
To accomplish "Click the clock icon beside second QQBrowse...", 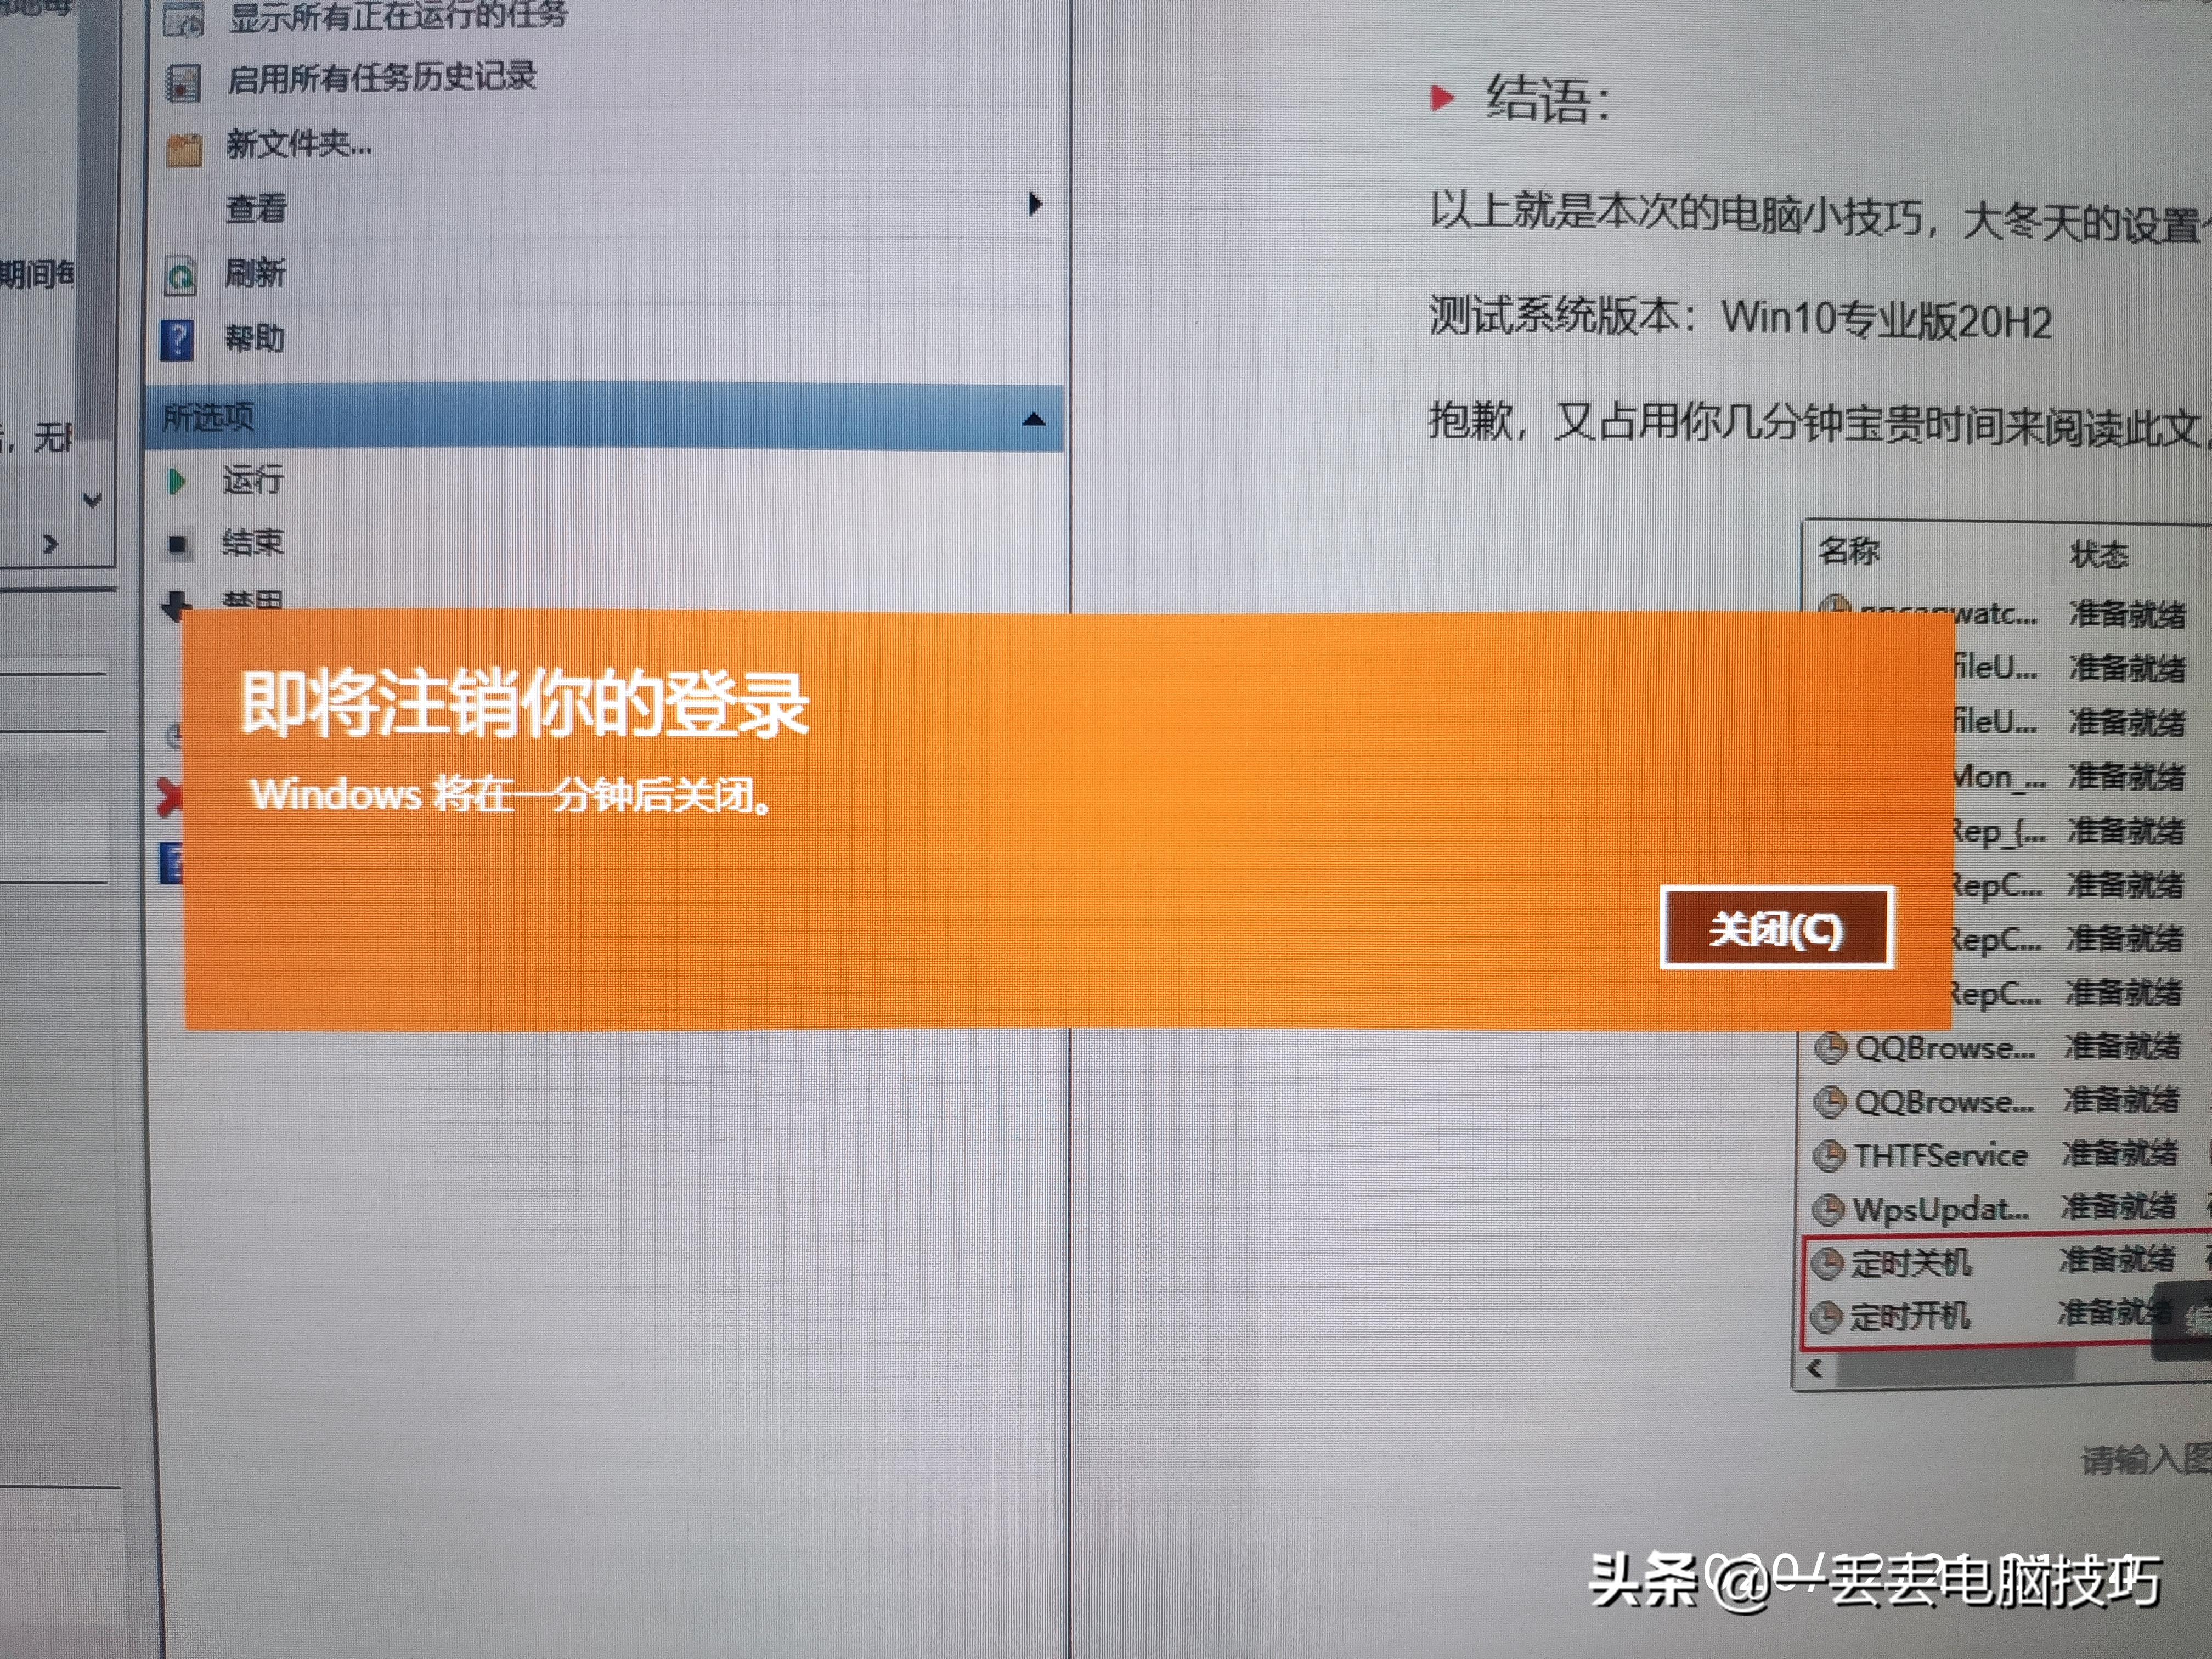I will (1829, 1102).
